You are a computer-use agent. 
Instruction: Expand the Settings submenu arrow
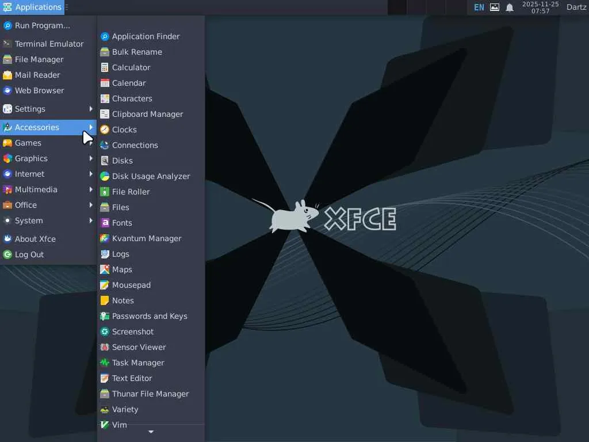tap(91, 109)
